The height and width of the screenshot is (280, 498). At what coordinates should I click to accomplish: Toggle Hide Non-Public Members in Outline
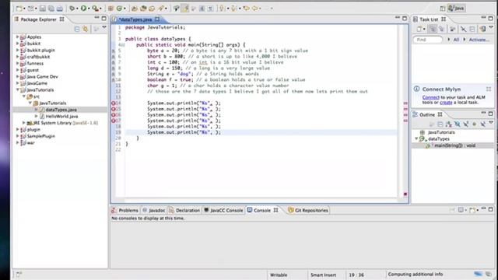tap(474, 124)
